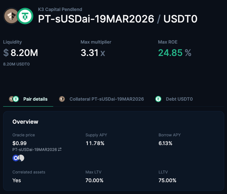
Task: Click the green USDT0 icon on Debt tab
Action: click(159, 99)
